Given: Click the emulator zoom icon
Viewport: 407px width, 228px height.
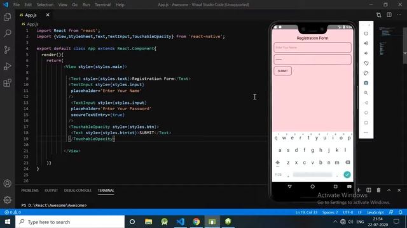Looking at the screenshot, I should [366, 93].
